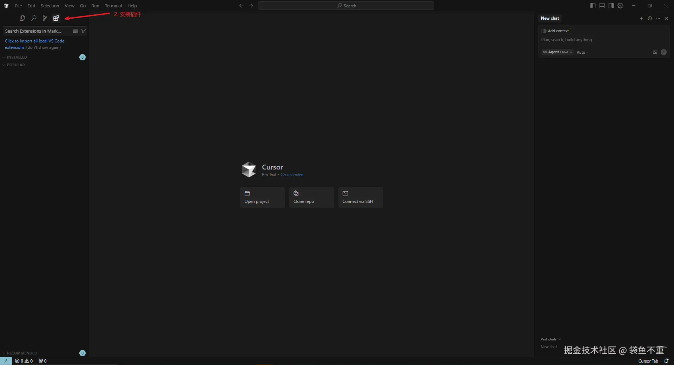The width and height of the screenshot is (674, 365).
Task: Open the extensions filter funnel icon
Action: (83, 31)
